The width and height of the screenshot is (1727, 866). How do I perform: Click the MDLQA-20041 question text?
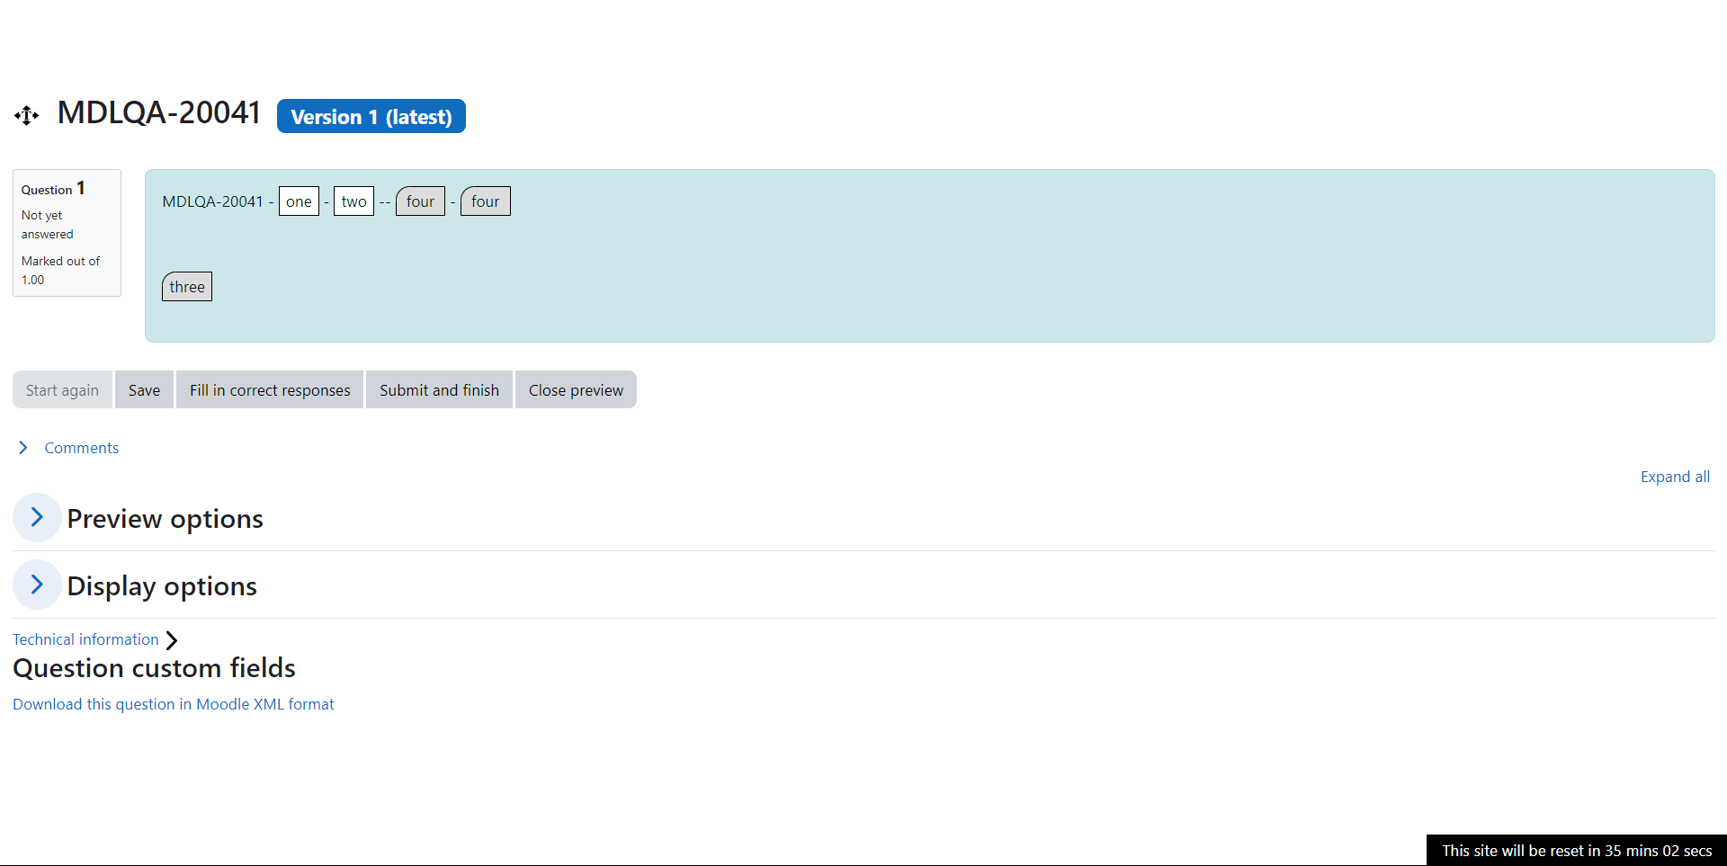coord(213,201)
